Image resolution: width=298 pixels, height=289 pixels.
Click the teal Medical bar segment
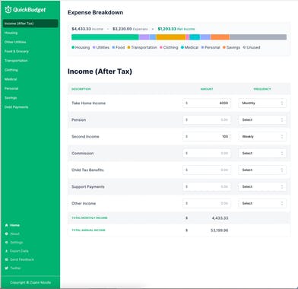195,37
